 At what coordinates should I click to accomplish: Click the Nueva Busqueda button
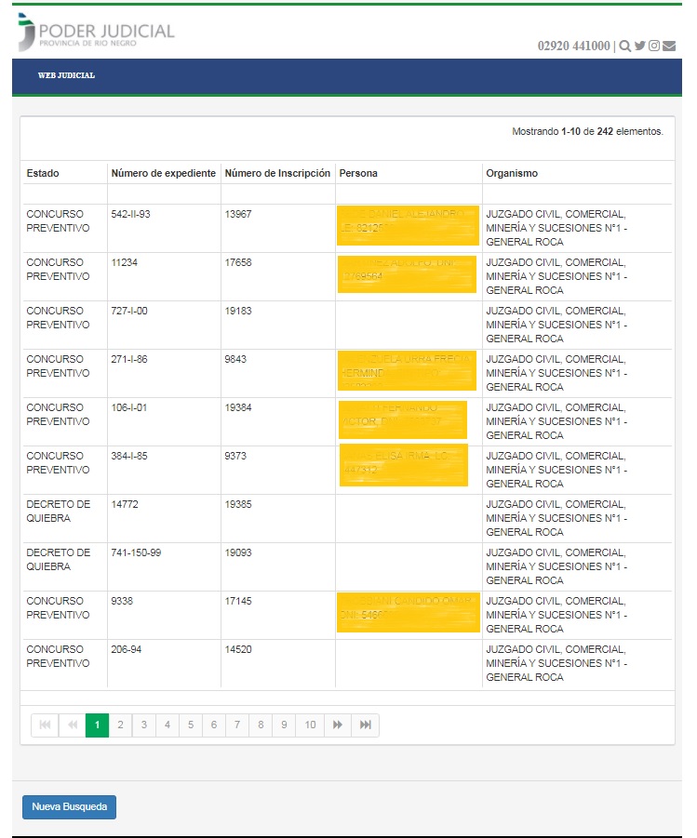tap(69, 807)
